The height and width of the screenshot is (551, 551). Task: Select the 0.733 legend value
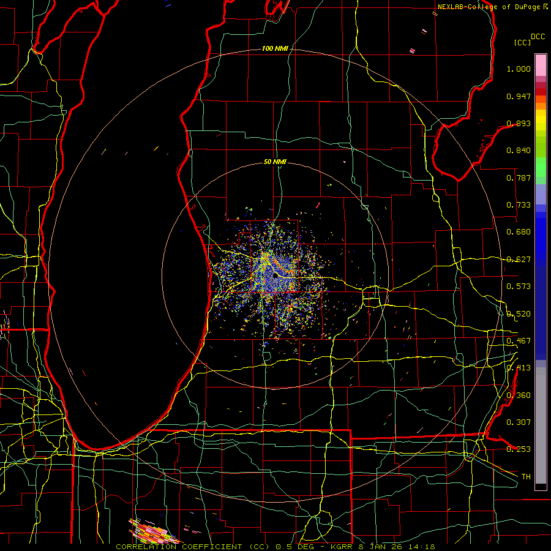(x=519, y=205)
